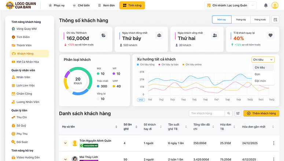Click the notification bell icon

266,5
